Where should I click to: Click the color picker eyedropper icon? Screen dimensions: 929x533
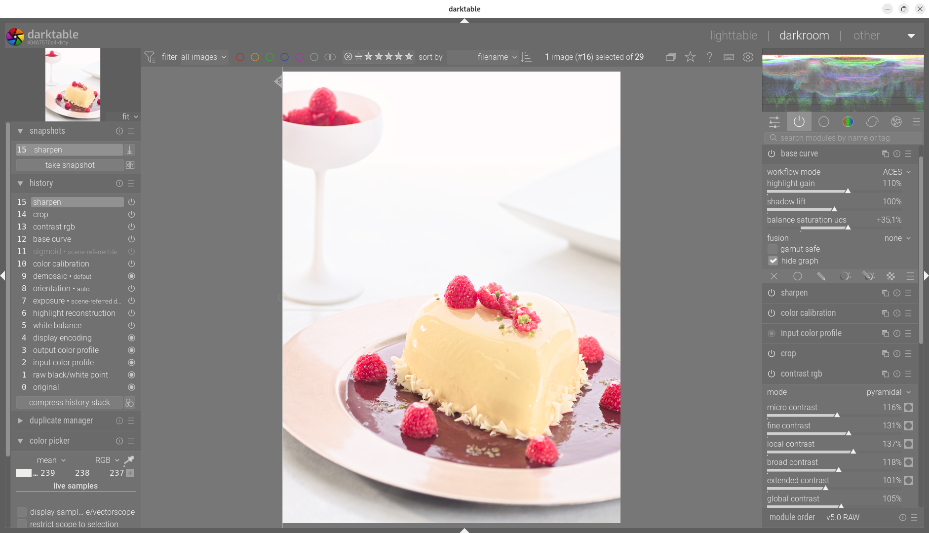point(129,460)
